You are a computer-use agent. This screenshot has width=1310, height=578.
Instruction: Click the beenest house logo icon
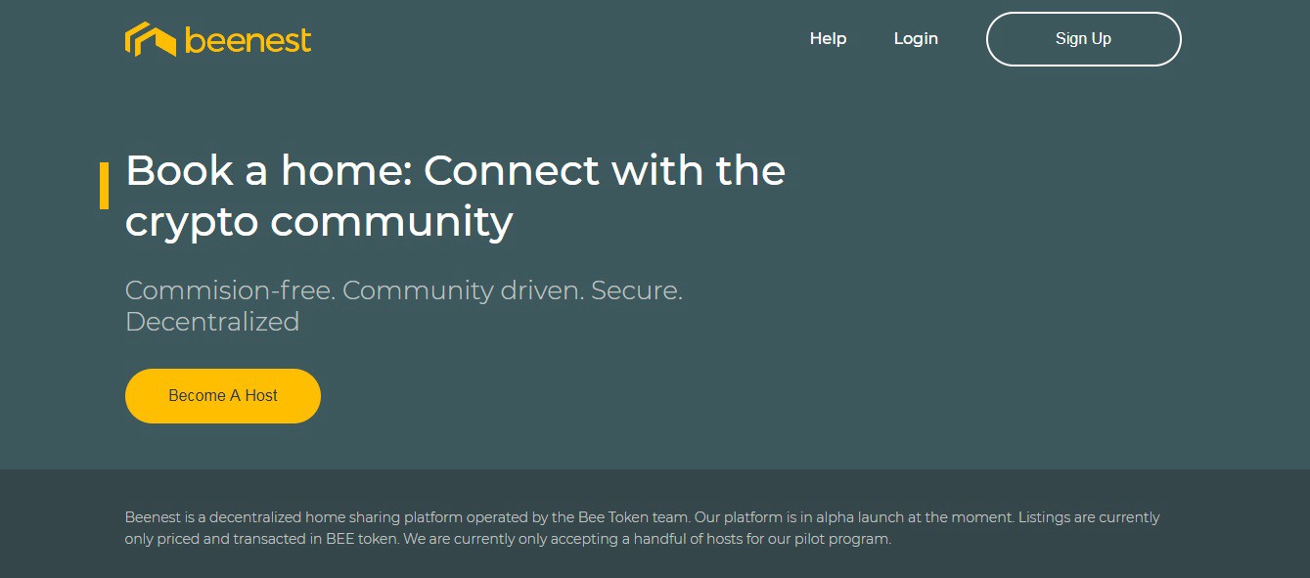click(150, 39)
